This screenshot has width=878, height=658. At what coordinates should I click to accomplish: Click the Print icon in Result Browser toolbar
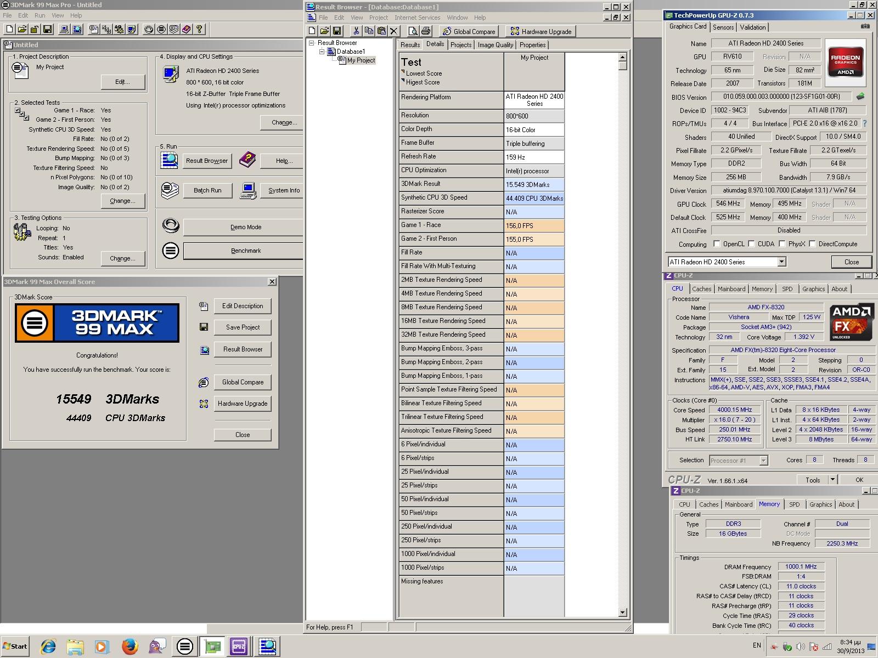[x=426, y=31]
